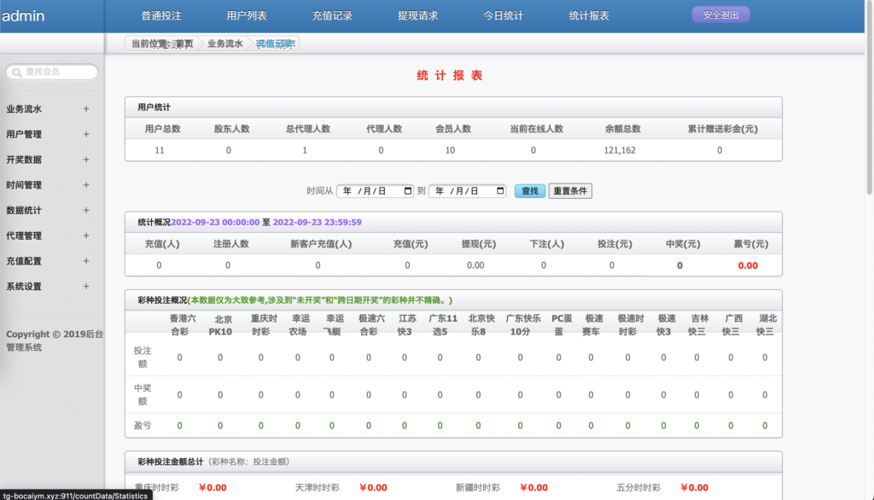874x500 pixels.
Task: Click the blue 查找 search button
Action: click(x=529, y=191)
